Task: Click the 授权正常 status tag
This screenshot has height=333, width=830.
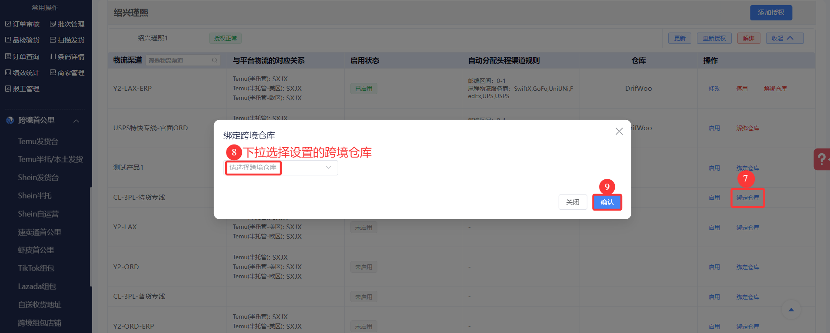Action: click(225, 38)
